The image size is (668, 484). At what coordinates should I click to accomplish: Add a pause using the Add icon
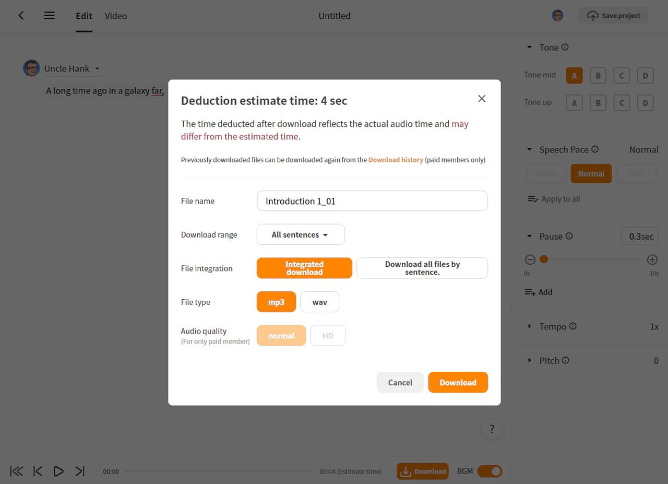click(x=531, y=292)
